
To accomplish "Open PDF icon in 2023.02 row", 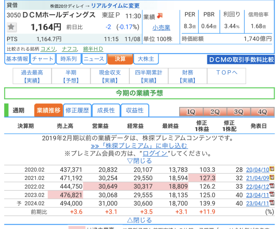I will pyautogui.click(x=272, y=194).
